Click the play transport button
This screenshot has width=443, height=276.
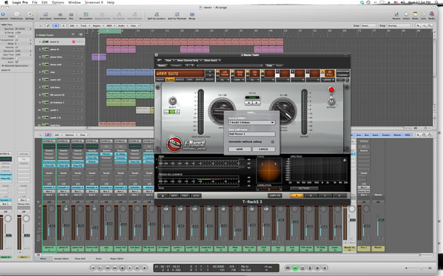tap(130, 268)
